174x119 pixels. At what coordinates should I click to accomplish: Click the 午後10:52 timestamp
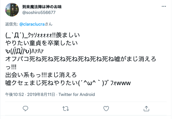click(x=15, y=95)
